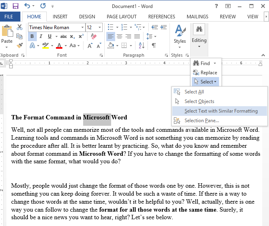The width and height of the screenshot is (269, 226).
Task: Apply superscript formatting
Action: click(81, 36)
